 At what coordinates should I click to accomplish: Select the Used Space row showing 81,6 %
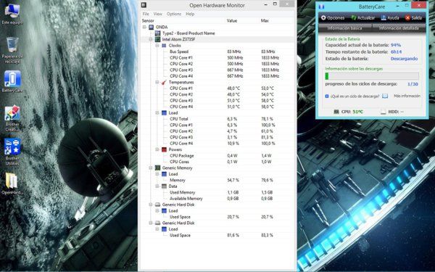click(217, 235)
